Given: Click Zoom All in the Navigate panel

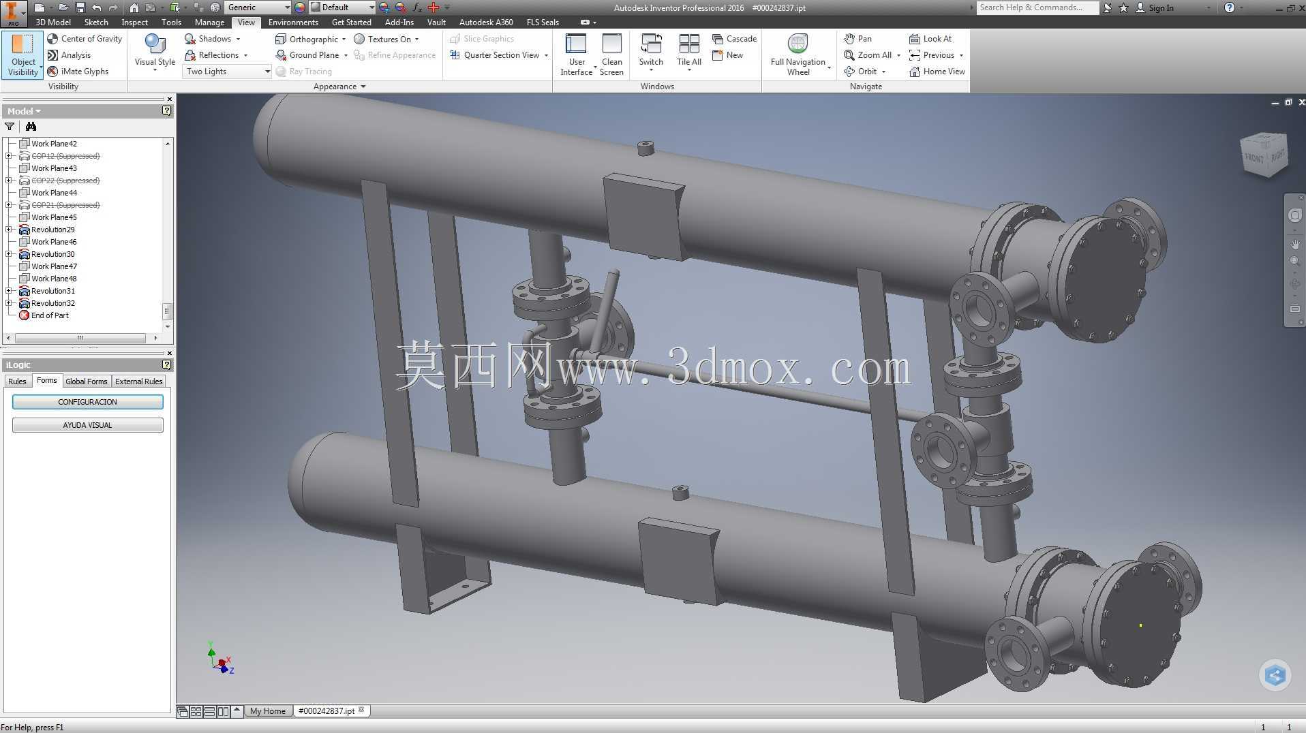Looking at the screenshot, I should click(x=868, y=55).
